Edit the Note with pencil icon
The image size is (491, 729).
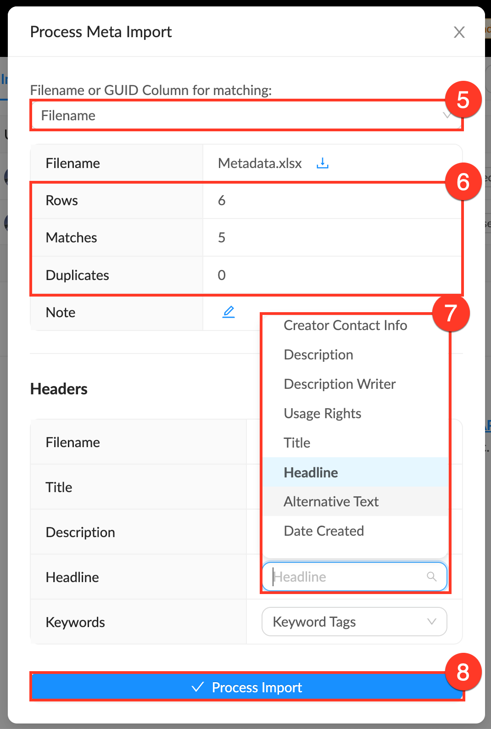point(229,312)
